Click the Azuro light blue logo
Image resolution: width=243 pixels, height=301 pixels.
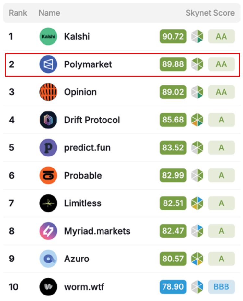[48, 259]
